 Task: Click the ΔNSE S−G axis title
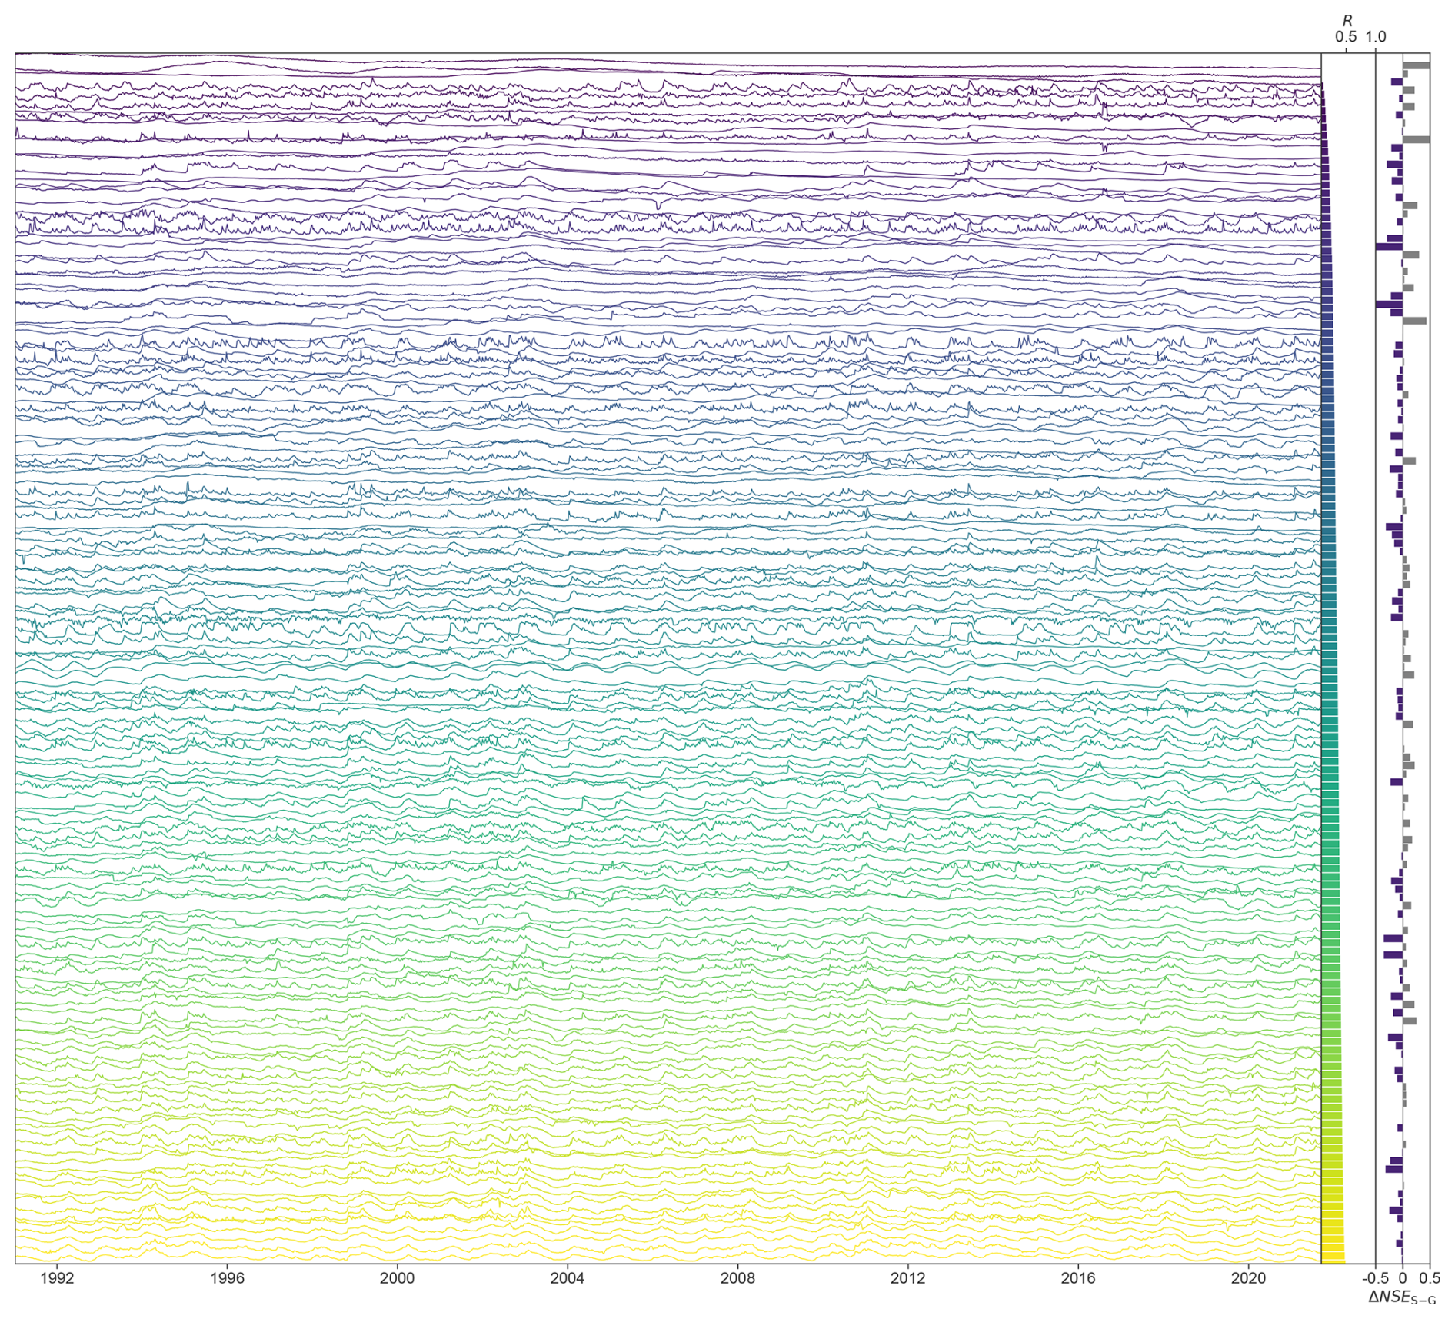[1402, 1297]
